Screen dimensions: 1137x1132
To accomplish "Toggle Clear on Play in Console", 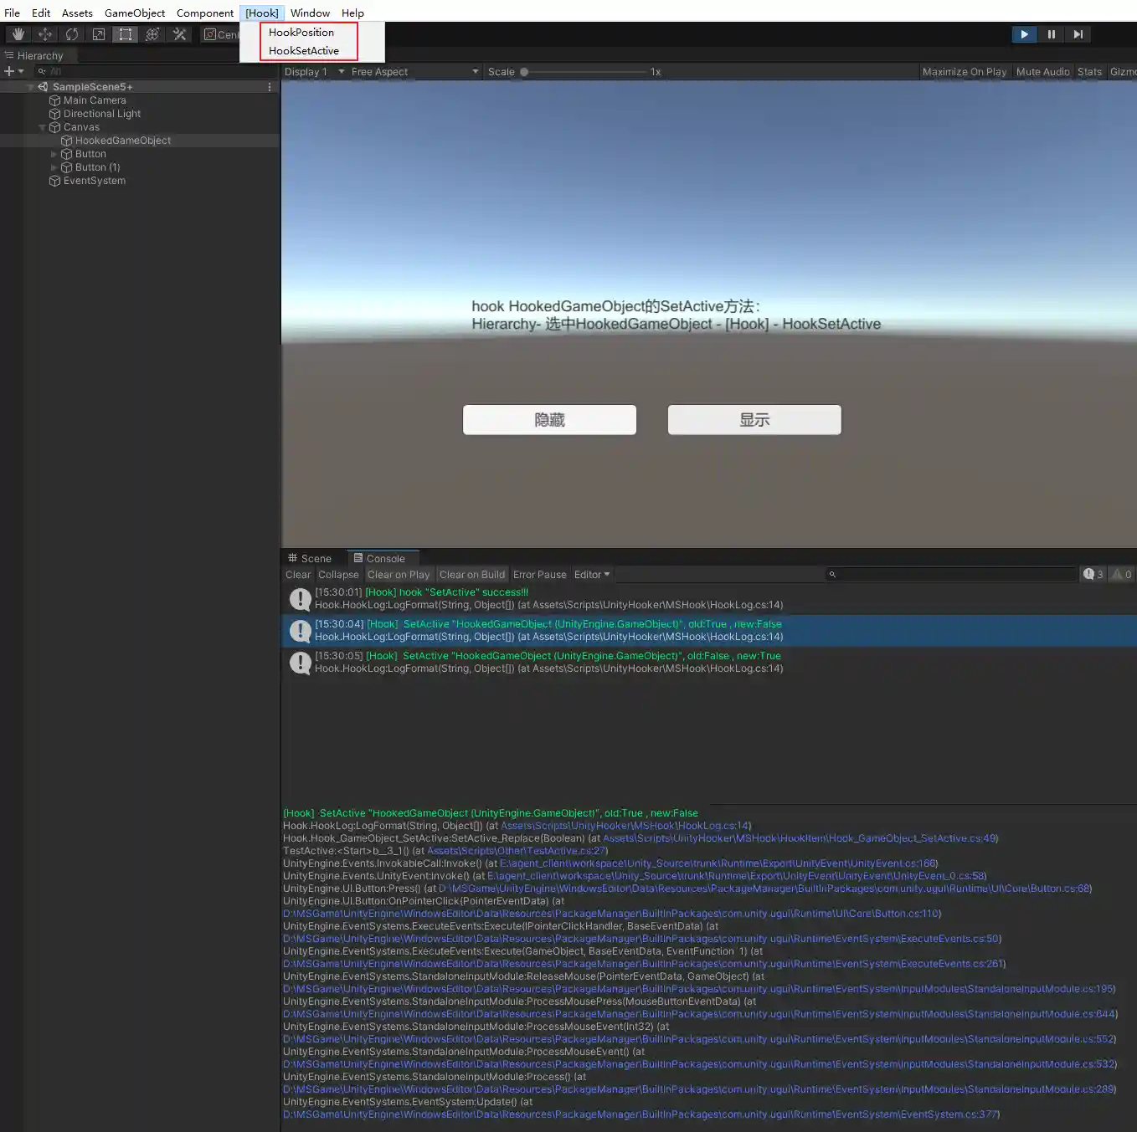I will pyautogui.click(x=399, y=575).
